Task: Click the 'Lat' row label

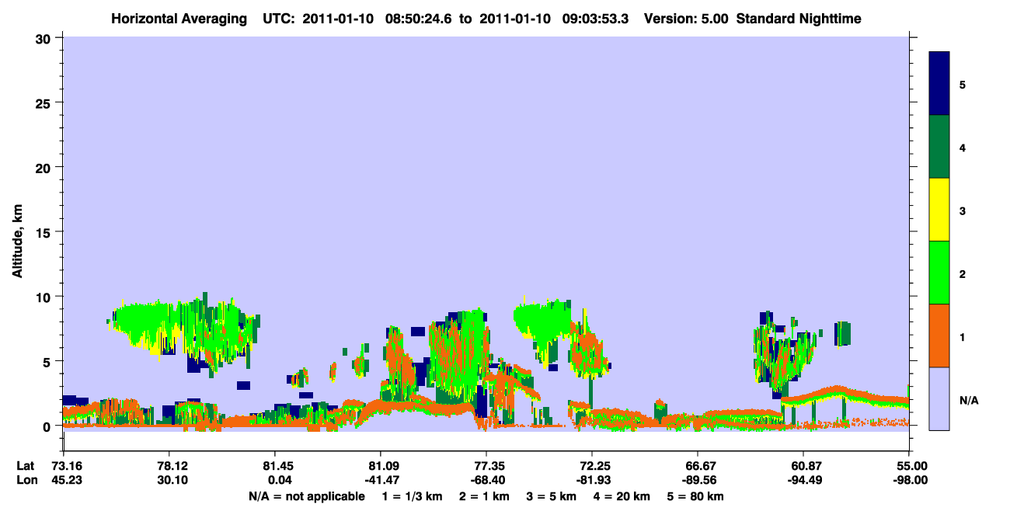Action: (26, 466)
